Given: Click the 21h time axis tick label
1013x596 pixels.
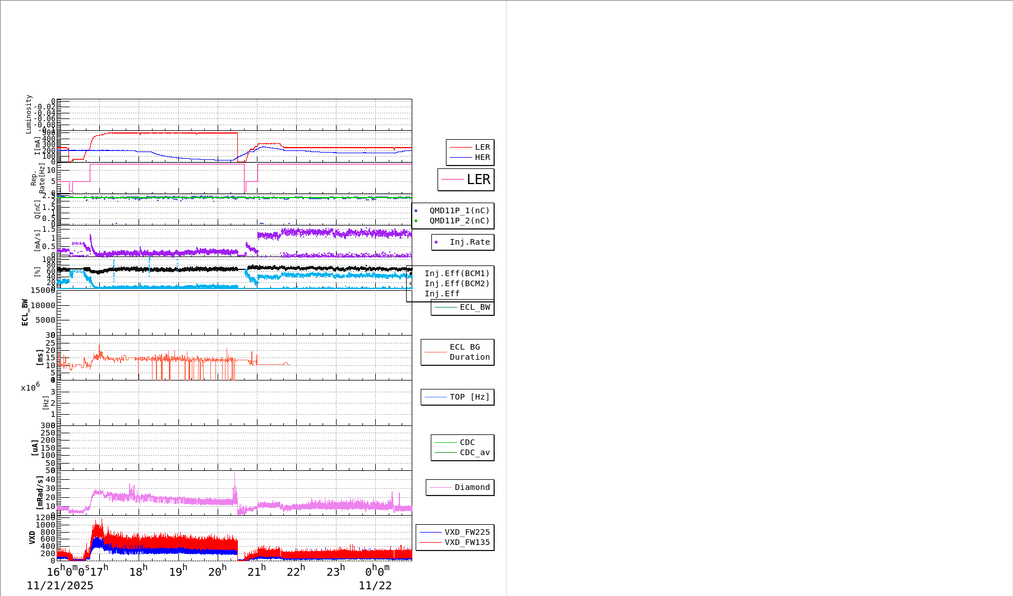Looking at the screenshot, I should (x=257, y=571).
